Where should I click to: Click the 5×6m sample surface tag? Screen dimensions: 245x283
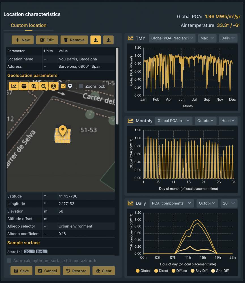coord(42,251)
